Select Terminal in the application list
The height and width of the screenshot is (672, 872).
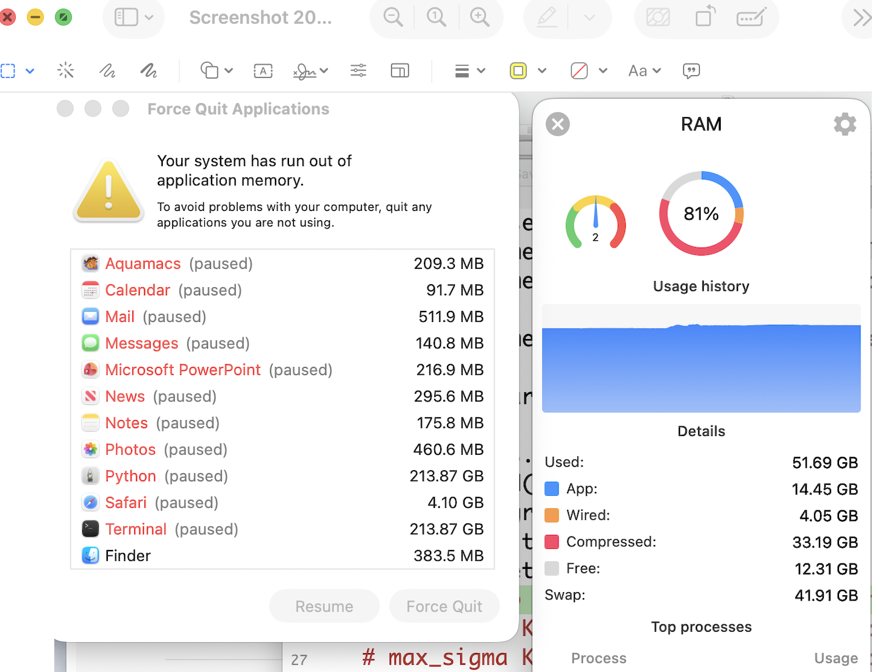[x=282, y=529]
